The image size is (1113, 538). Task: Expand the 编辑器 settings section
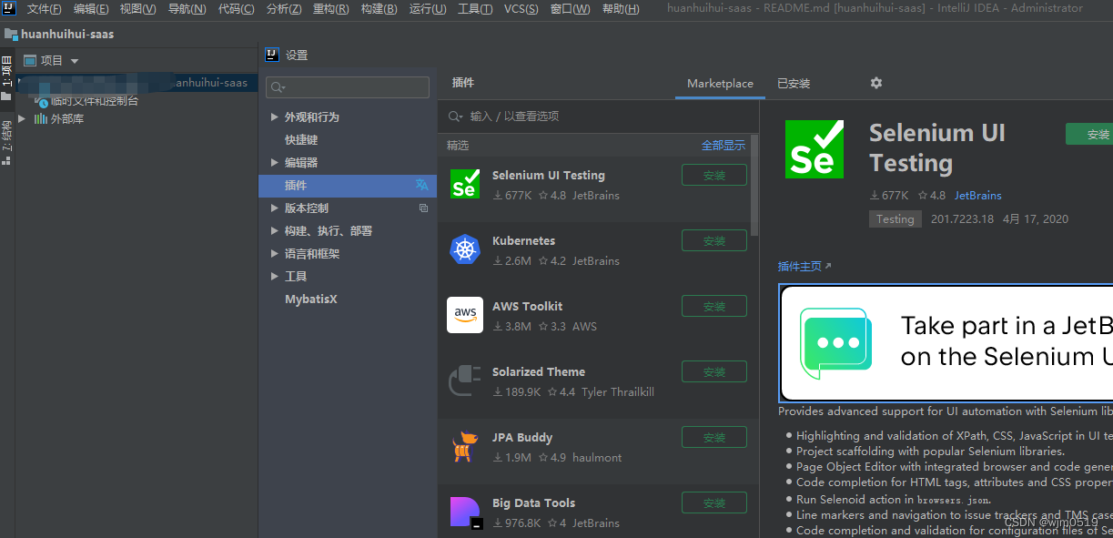coord(275,162)
